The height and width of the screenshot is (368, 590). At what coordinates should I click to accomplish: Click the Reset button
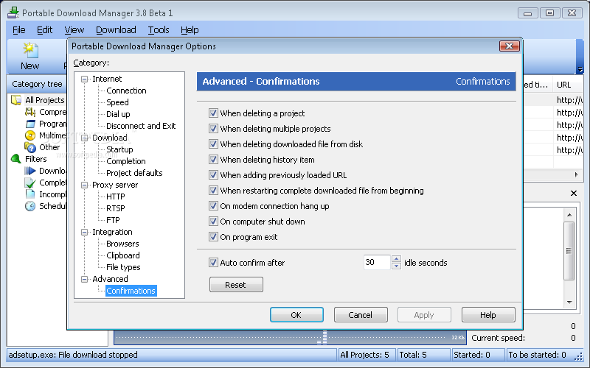[236, 285]
